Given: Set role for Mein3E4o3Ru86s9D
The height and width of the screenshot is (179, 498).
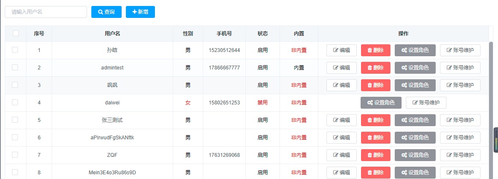Looking at the screenshot, I should tap(415, 172).
